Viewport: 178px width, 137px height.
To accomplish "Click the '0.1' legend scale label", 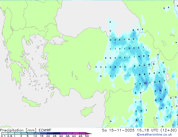I will click(x=3, y=136).
